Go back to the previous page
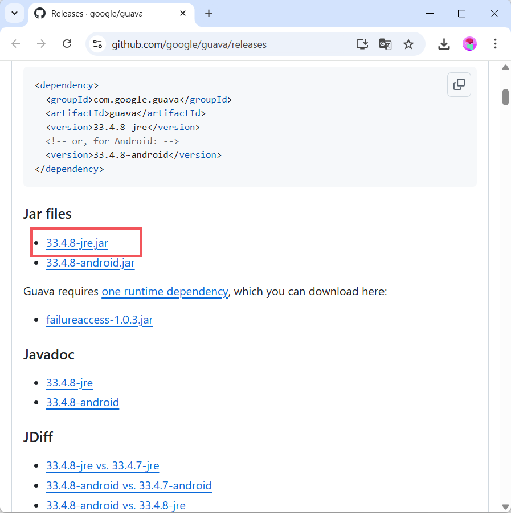The image size is (511, 515). pos(15,44)
